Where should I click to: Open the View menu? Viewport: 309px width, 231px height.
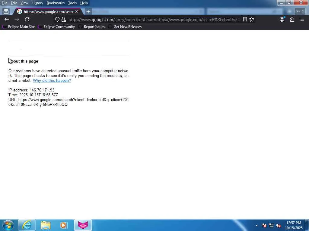[24, 3]
